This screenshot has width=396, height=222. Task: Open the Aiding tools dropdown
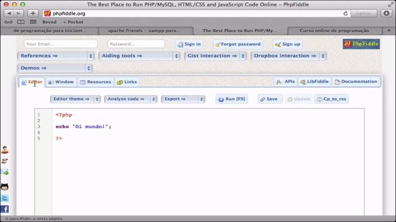[139, 56]
